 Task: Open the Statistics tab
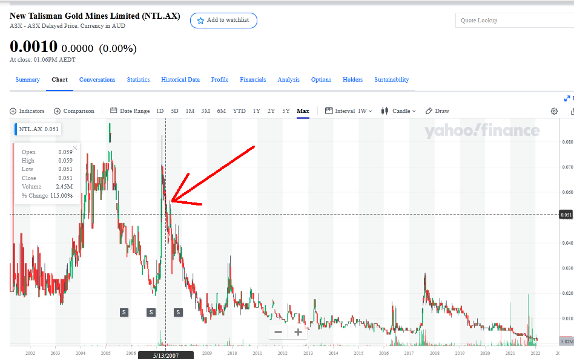tap(139, 80)
